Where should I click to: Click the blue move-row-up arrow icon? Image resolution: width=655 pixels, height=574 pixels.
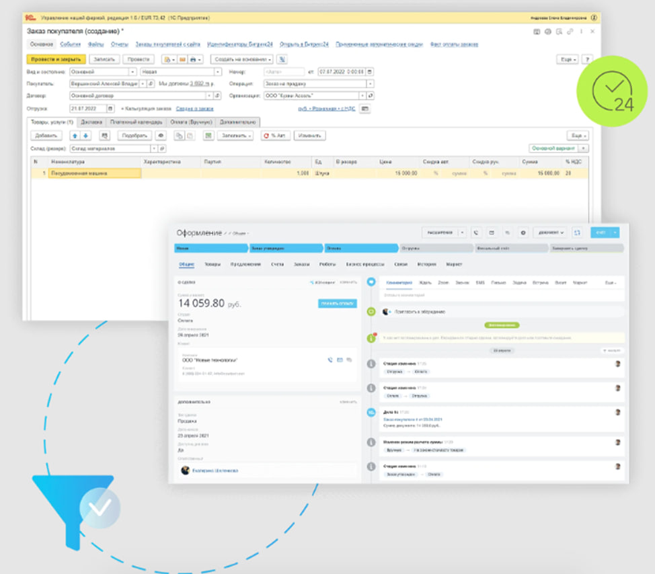(x=75, y=136)
